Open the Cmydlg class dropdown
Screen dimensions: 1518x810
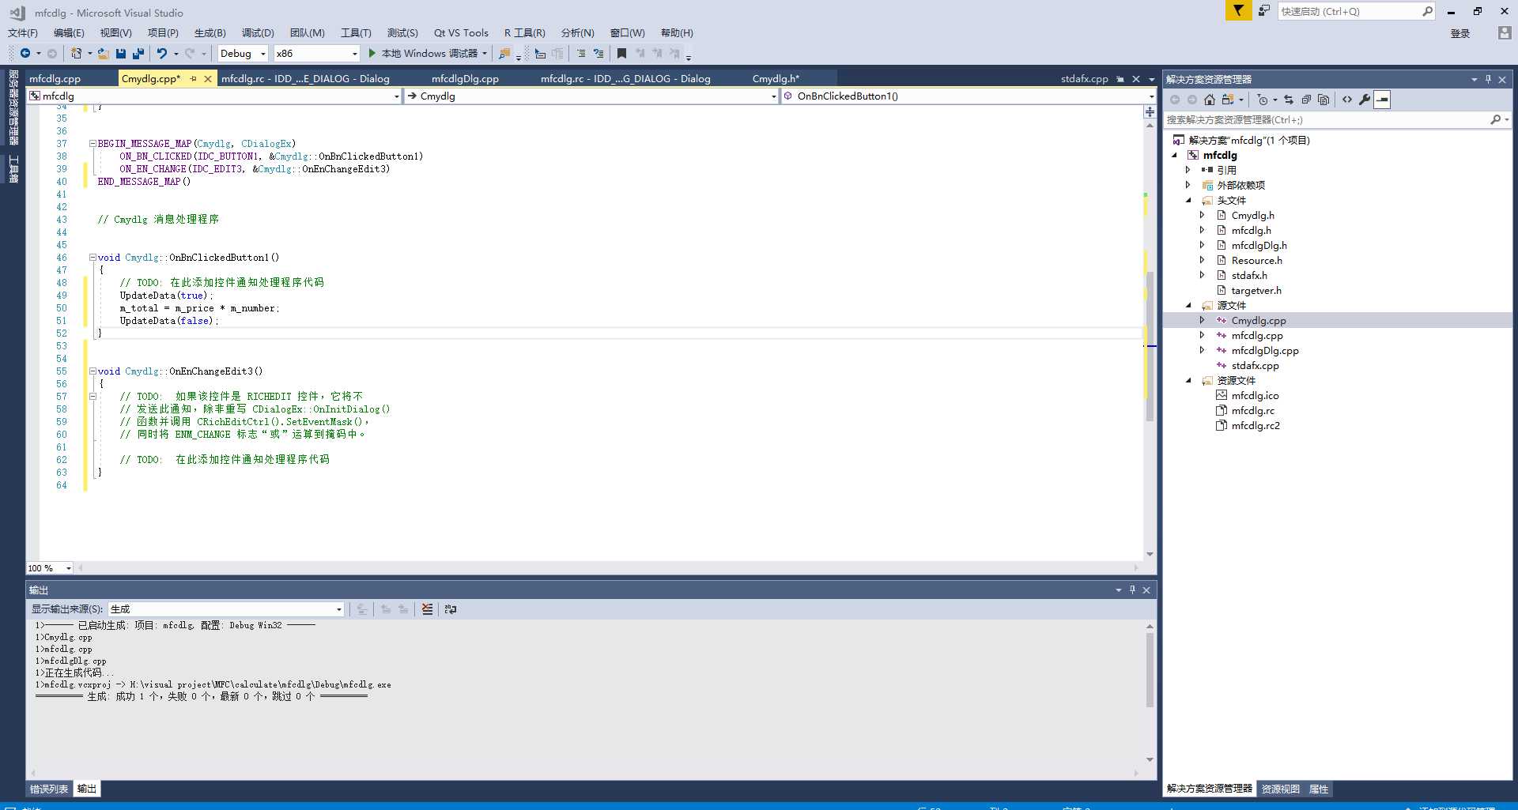[592, 96]
